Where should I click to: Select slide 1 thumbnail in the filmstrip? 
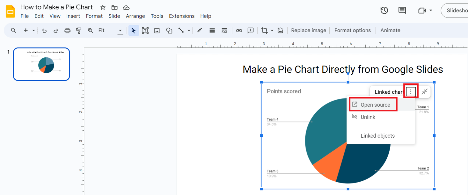coord(41,64)
